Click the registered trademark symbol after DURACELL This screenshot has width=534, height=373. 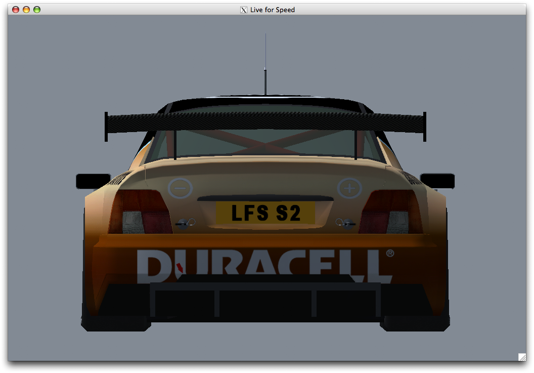point(390,254)
